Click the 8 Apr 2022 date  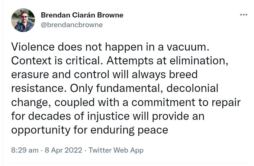point(63,150)
